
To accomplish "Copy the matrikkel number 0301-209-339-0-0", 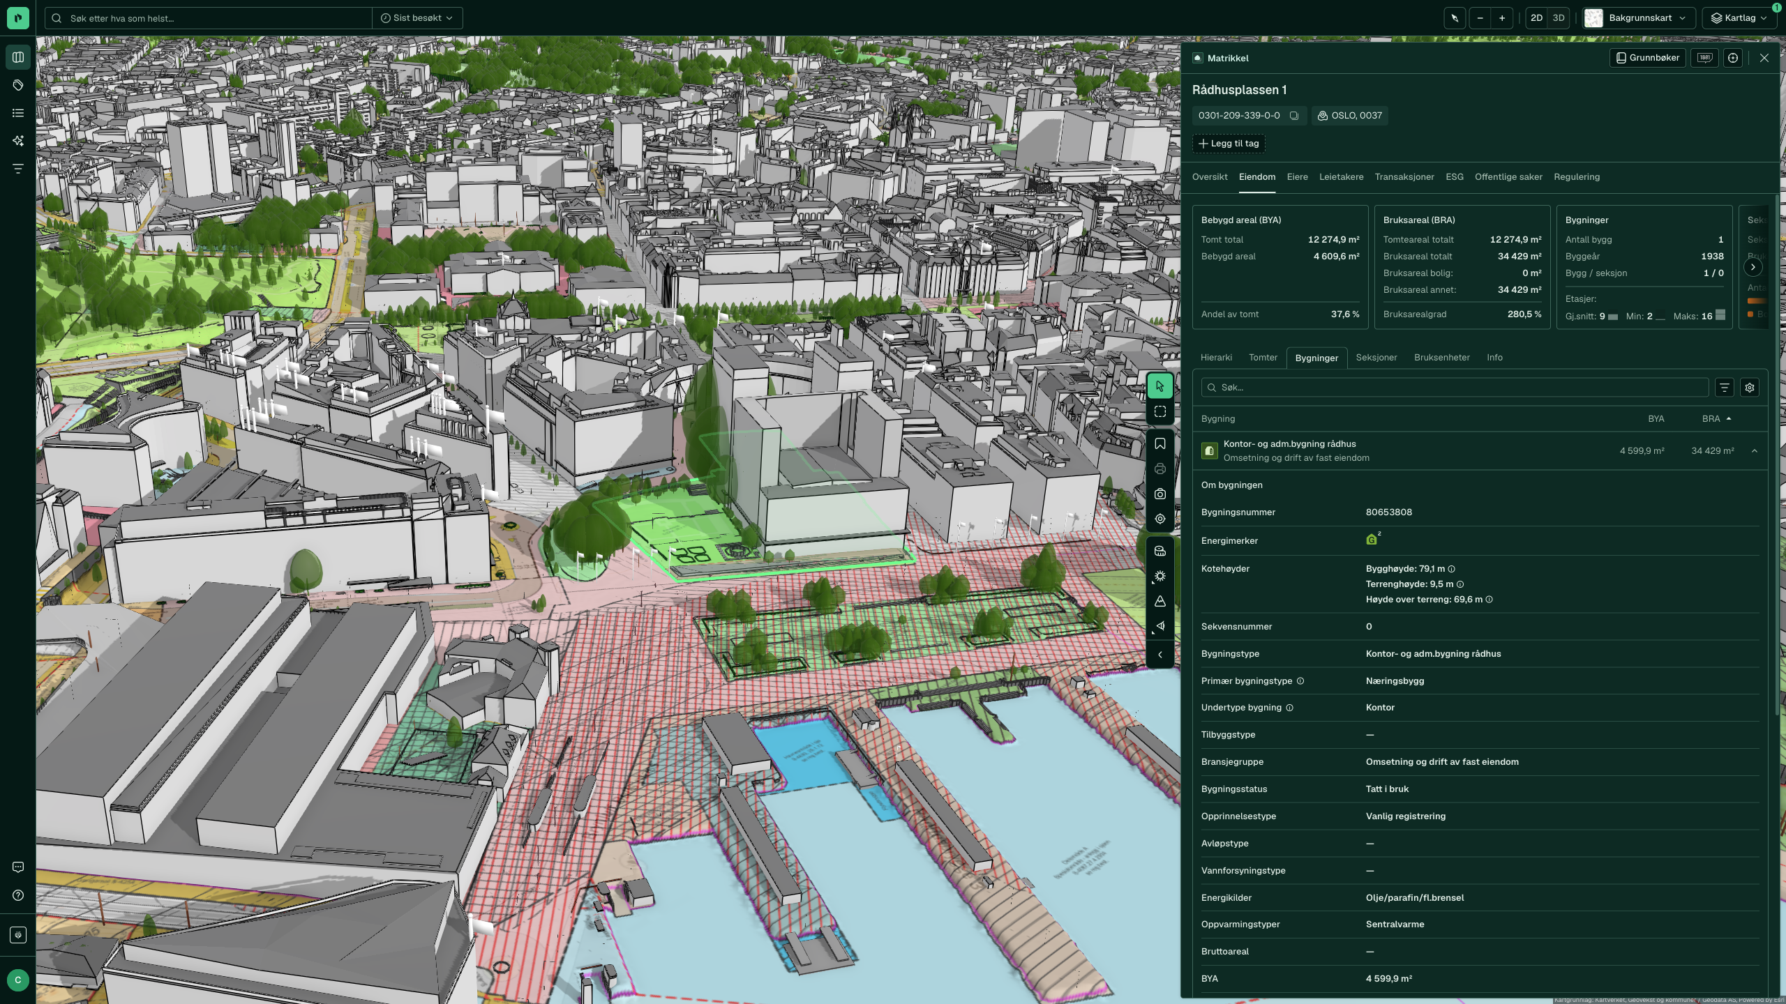I will pos(1294,116).
